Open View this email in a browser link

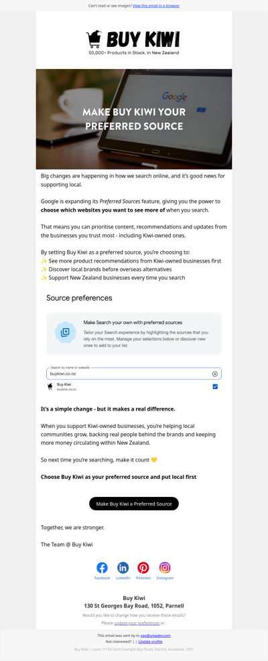[155, 6]
